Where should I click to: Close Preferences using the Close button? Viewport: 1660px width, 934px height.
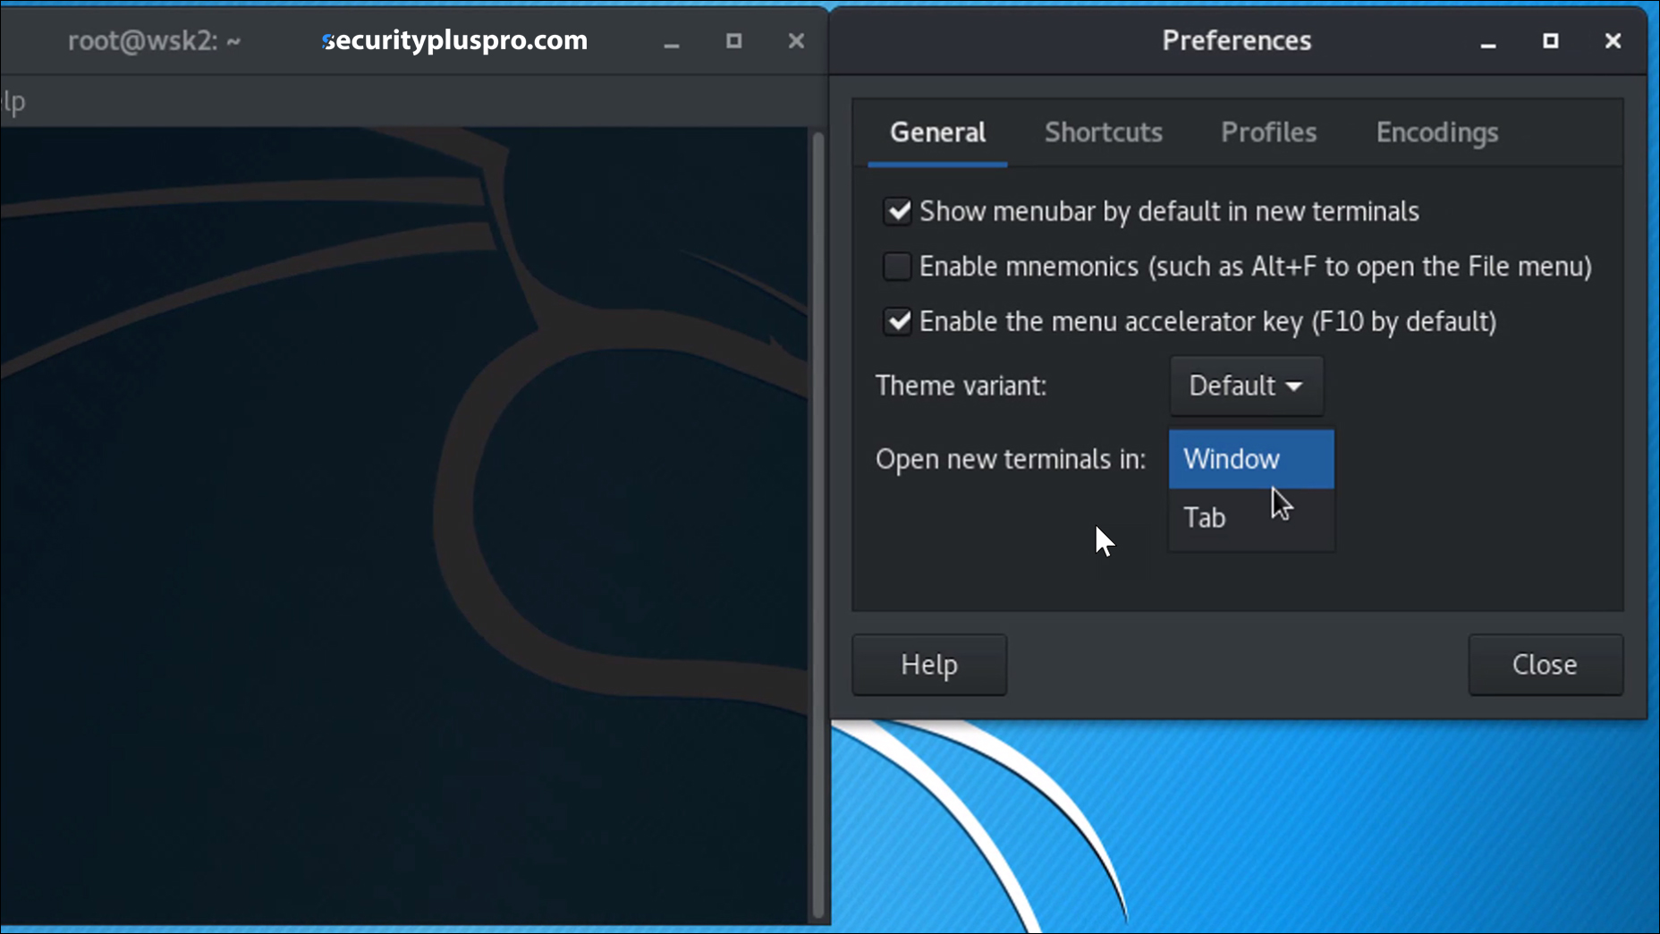[1545, 665]
